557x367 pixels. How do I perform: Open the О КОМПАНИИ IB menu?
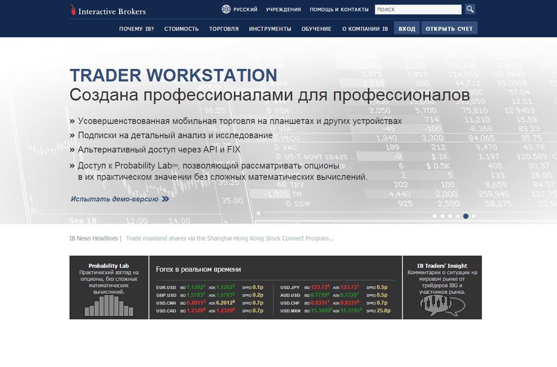365,29
